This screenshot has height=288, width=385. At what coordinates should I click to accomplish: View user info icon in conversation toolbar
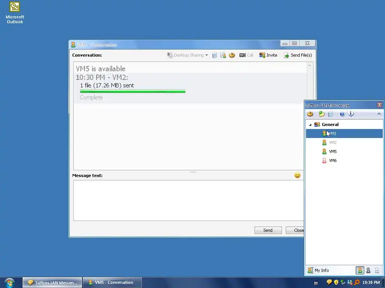point(223,55)
